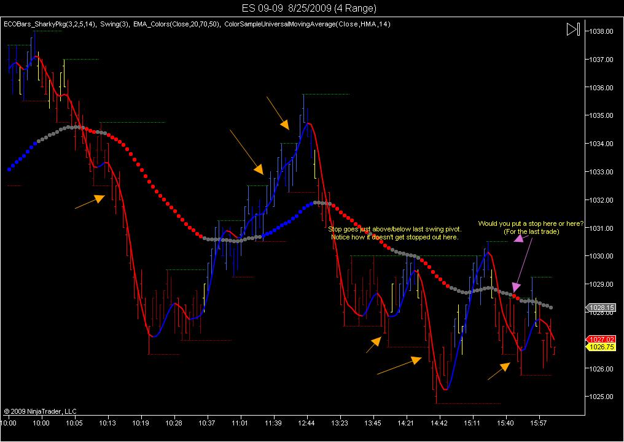624x442 pixels.
Task: Click the 1031.00 price axis label
Action: pos(601,228)
